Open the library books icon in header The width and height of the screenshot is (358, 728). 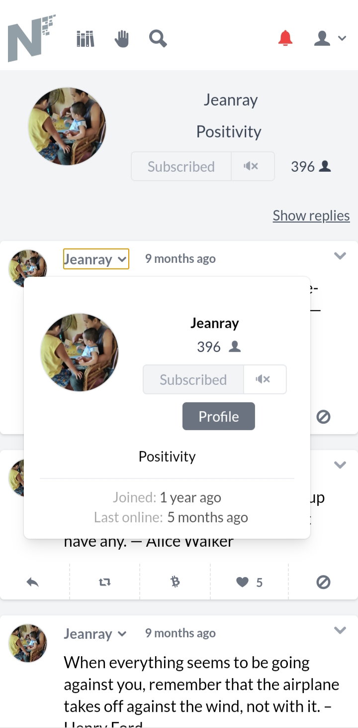click(85, 38)
